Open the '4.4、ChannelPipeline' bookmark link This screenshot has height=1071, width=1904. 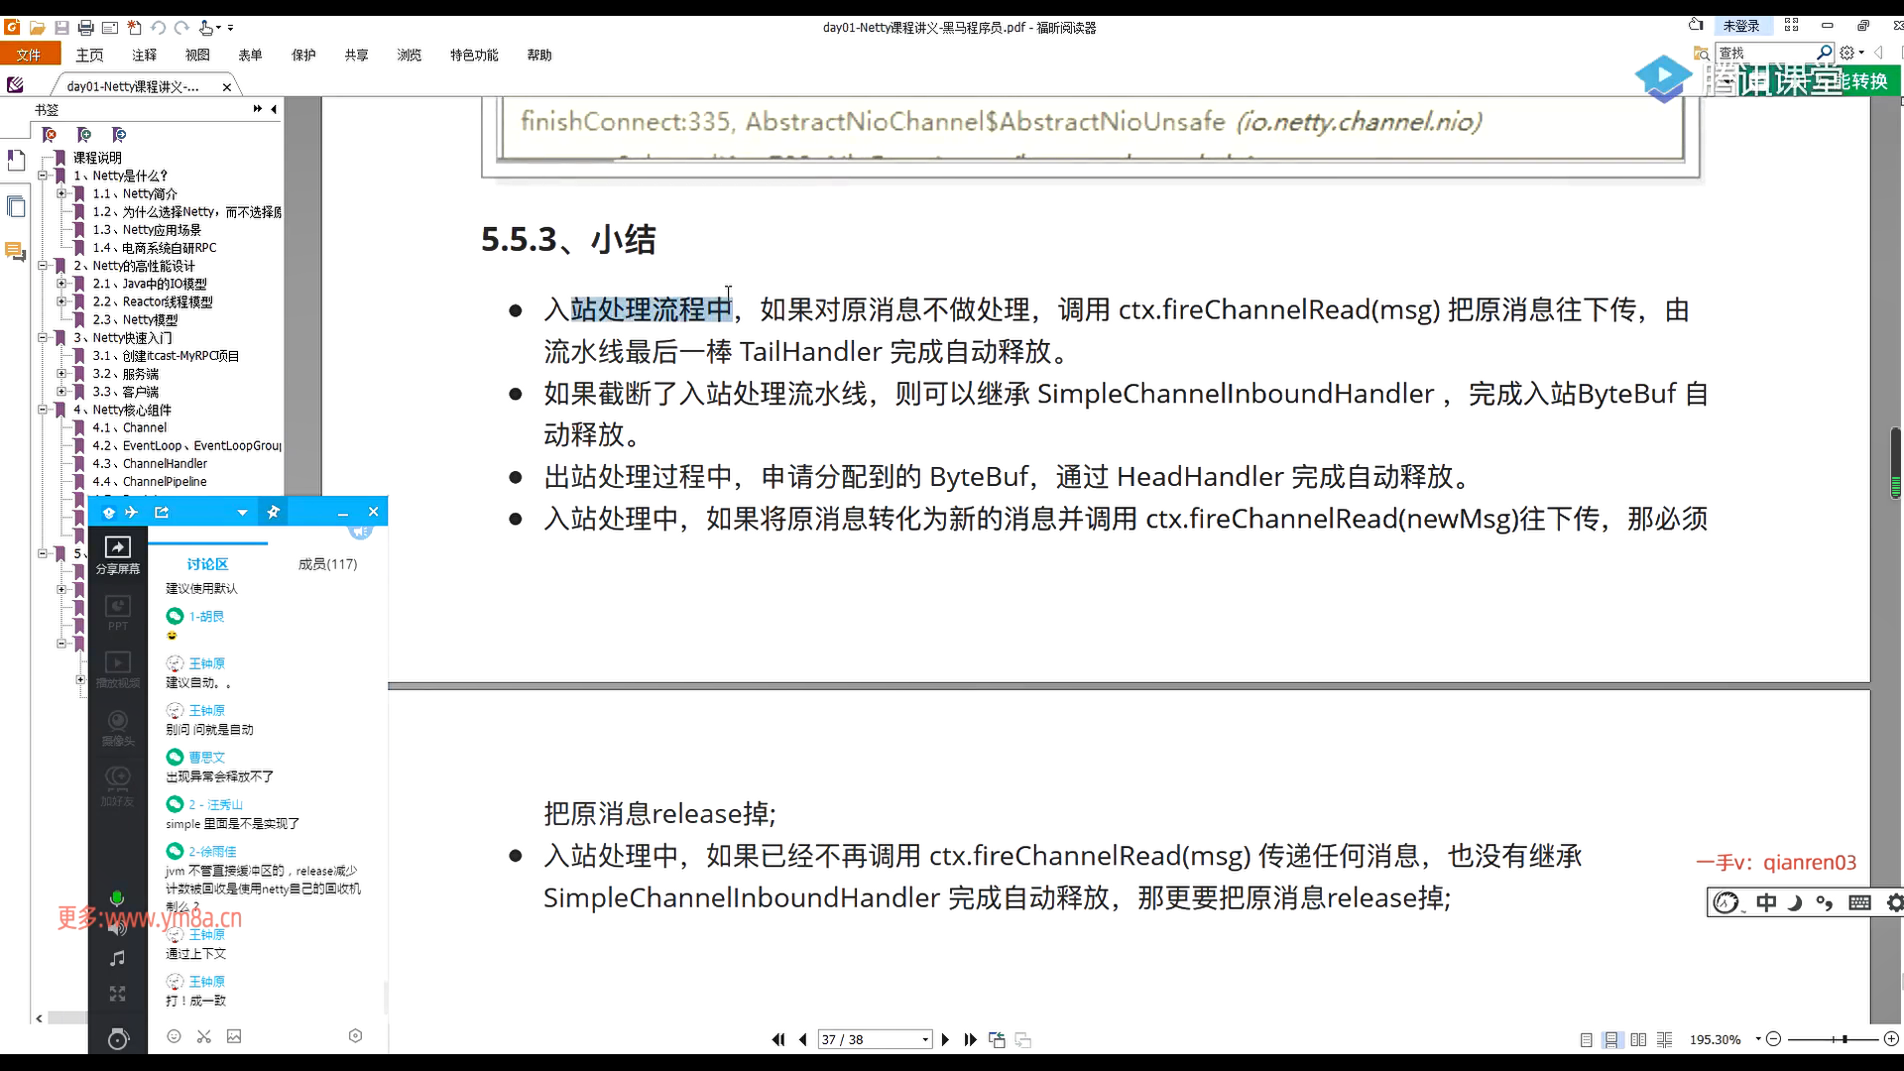point(165,482)
